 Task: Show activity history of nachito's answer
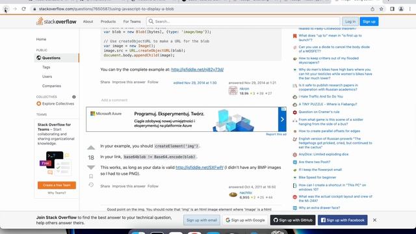pos(91,185)
